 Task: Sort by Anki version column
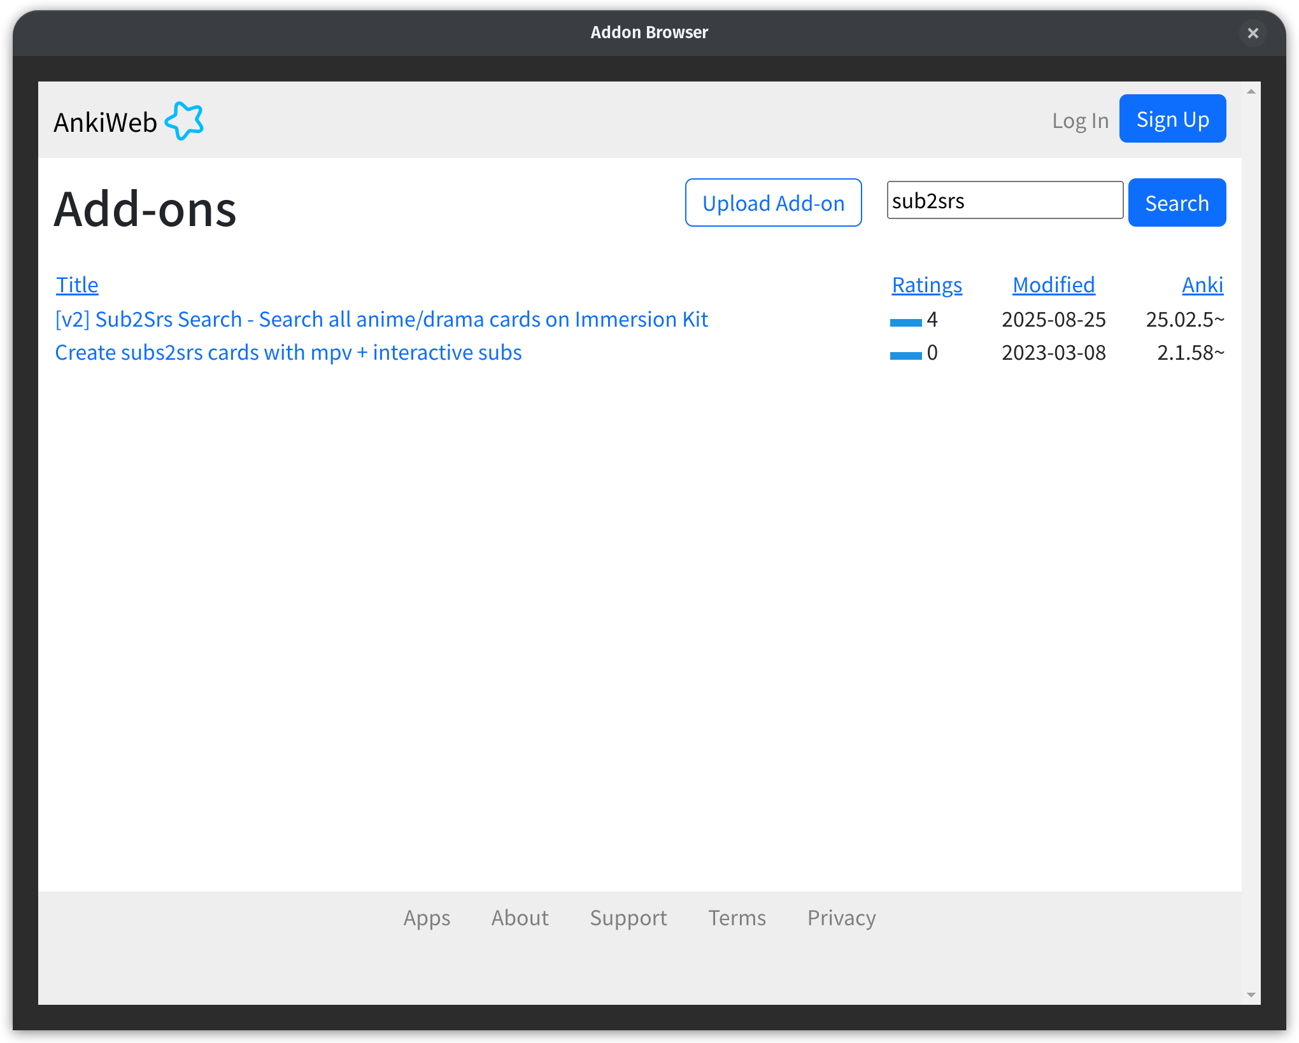tap(1202, 285)
